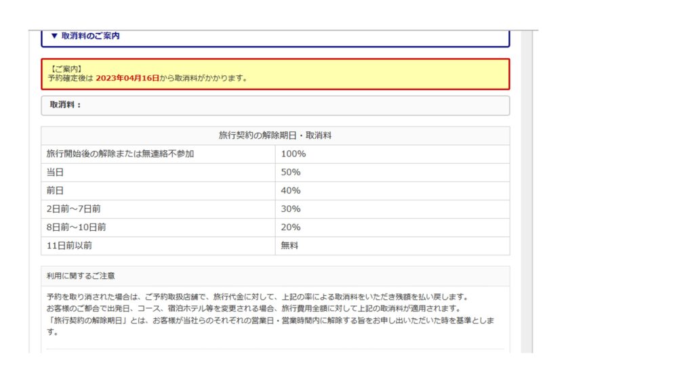Click the 取消料： field box
The width and height of the screenshot is (694, 390).
[x=275, y=106]
